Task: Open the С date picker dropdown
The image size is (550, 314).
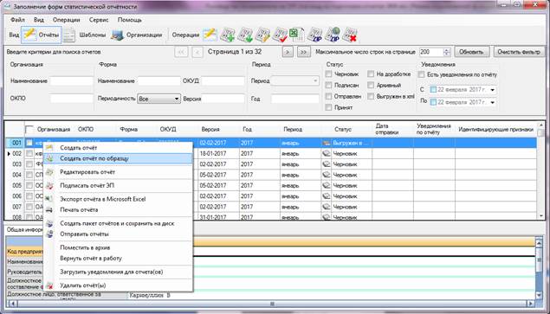Action: pyautogui.click(x=492, y=90)
